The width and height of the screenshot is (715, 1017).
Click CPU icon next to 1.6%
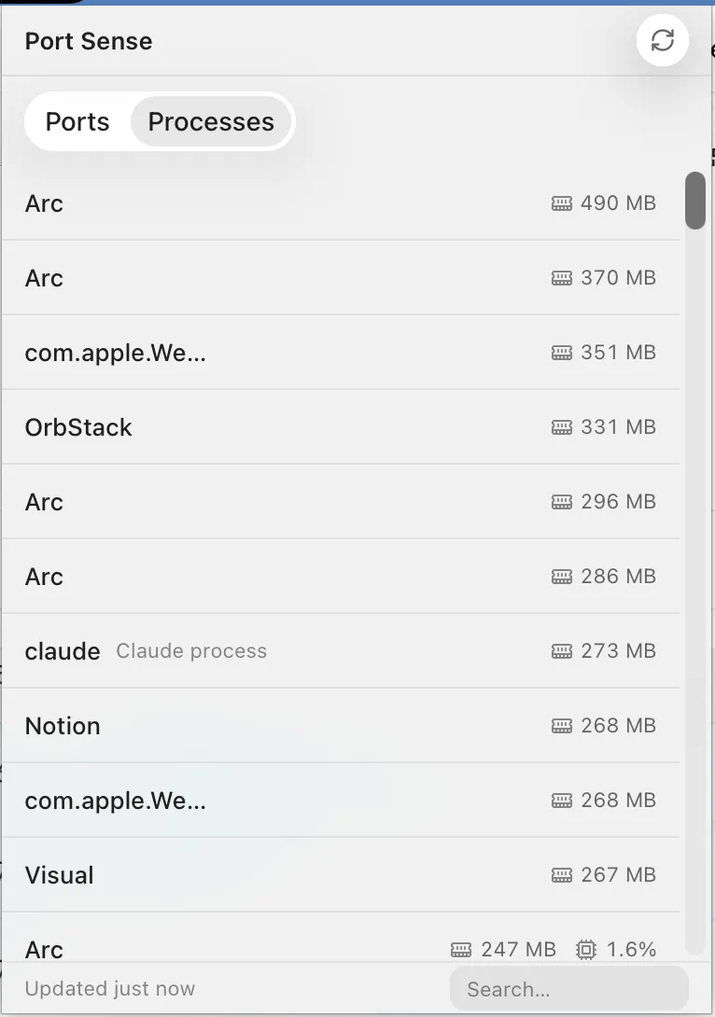[x=586, y=950]
